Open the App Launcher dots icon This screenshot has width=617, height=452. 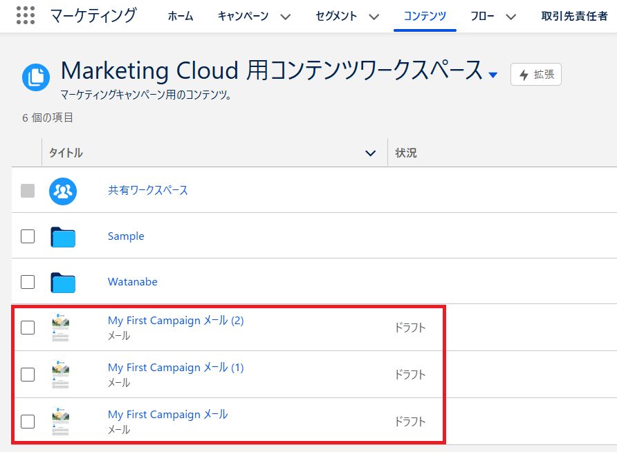26,16
